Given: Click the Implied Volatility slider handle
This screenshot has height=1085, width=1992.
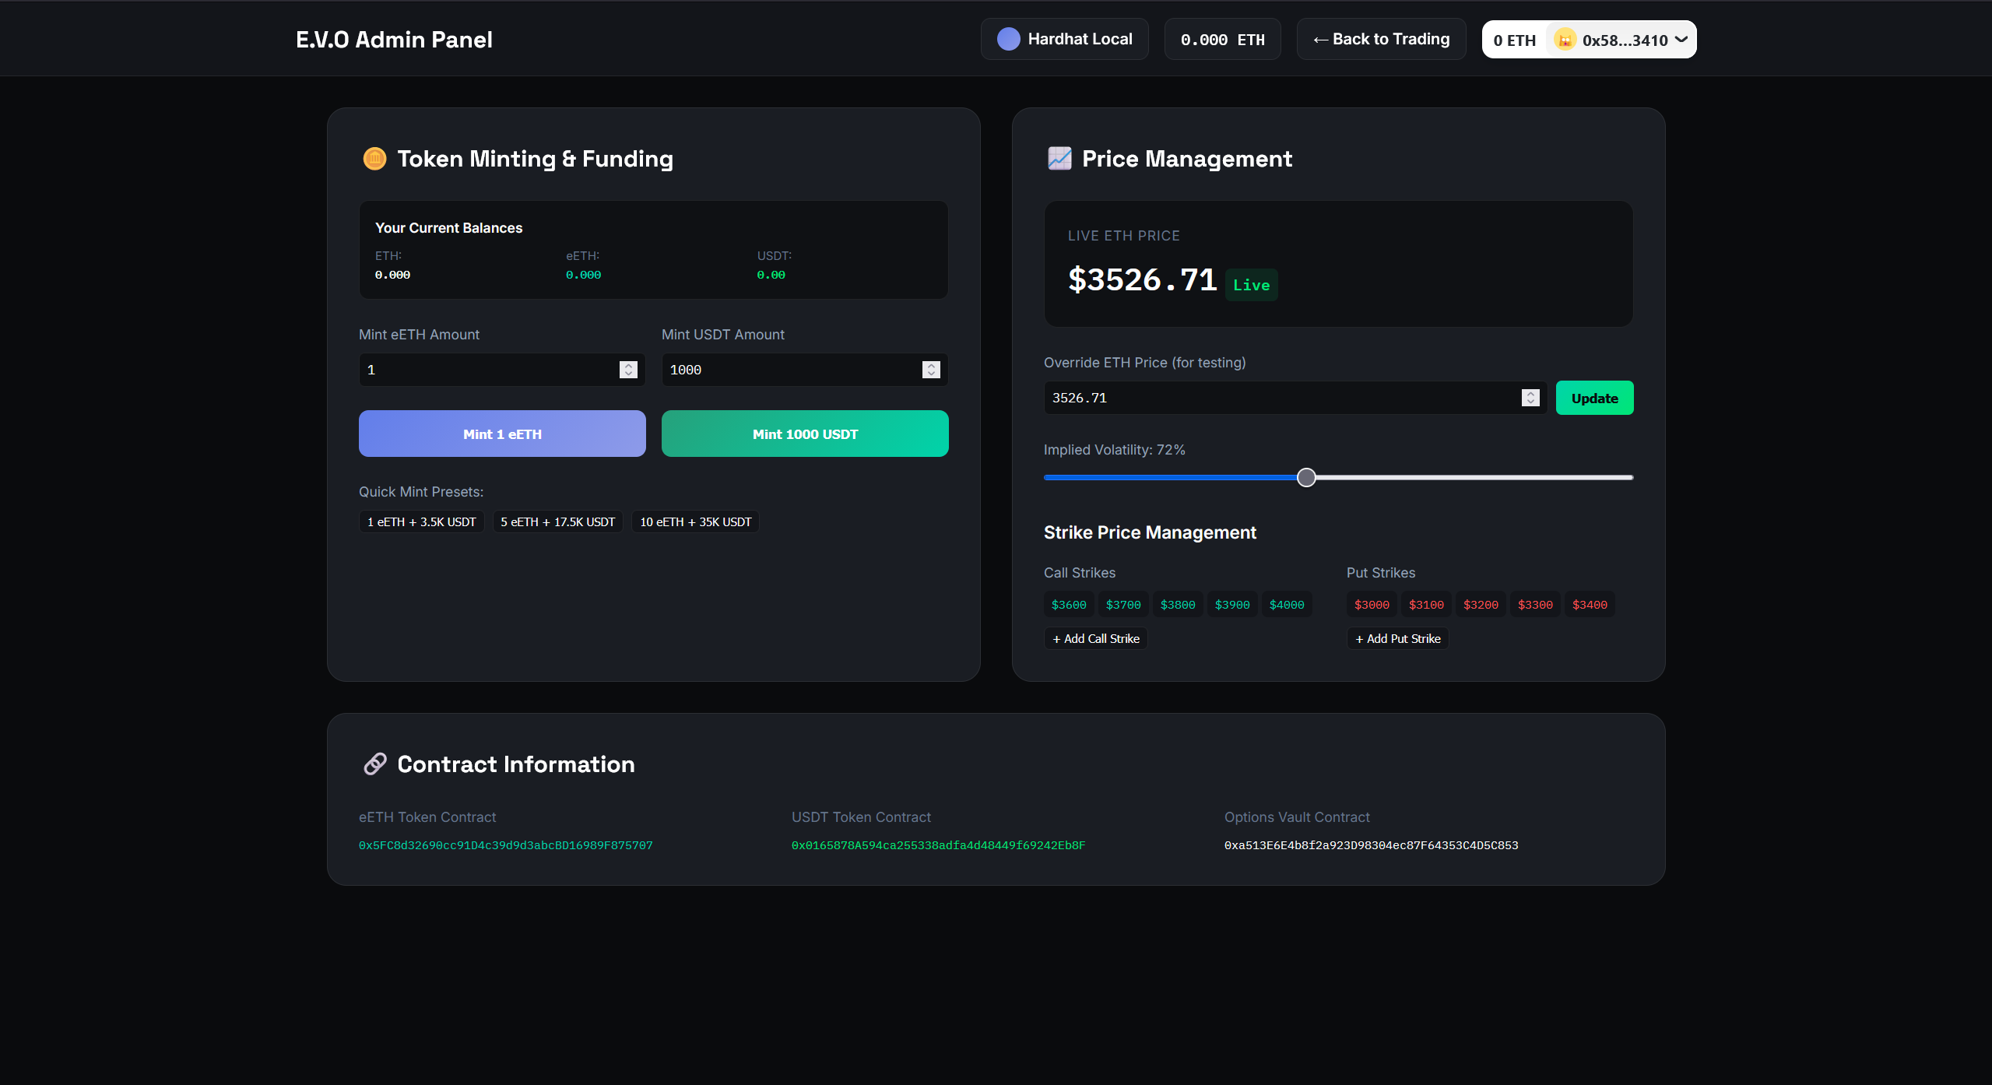Looking at the screenshot, I should coord(1306,477).
